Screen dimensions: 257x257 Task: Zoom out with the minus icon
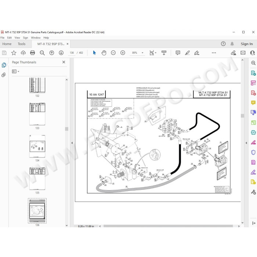pyautogui.click(x=113, y=53)
